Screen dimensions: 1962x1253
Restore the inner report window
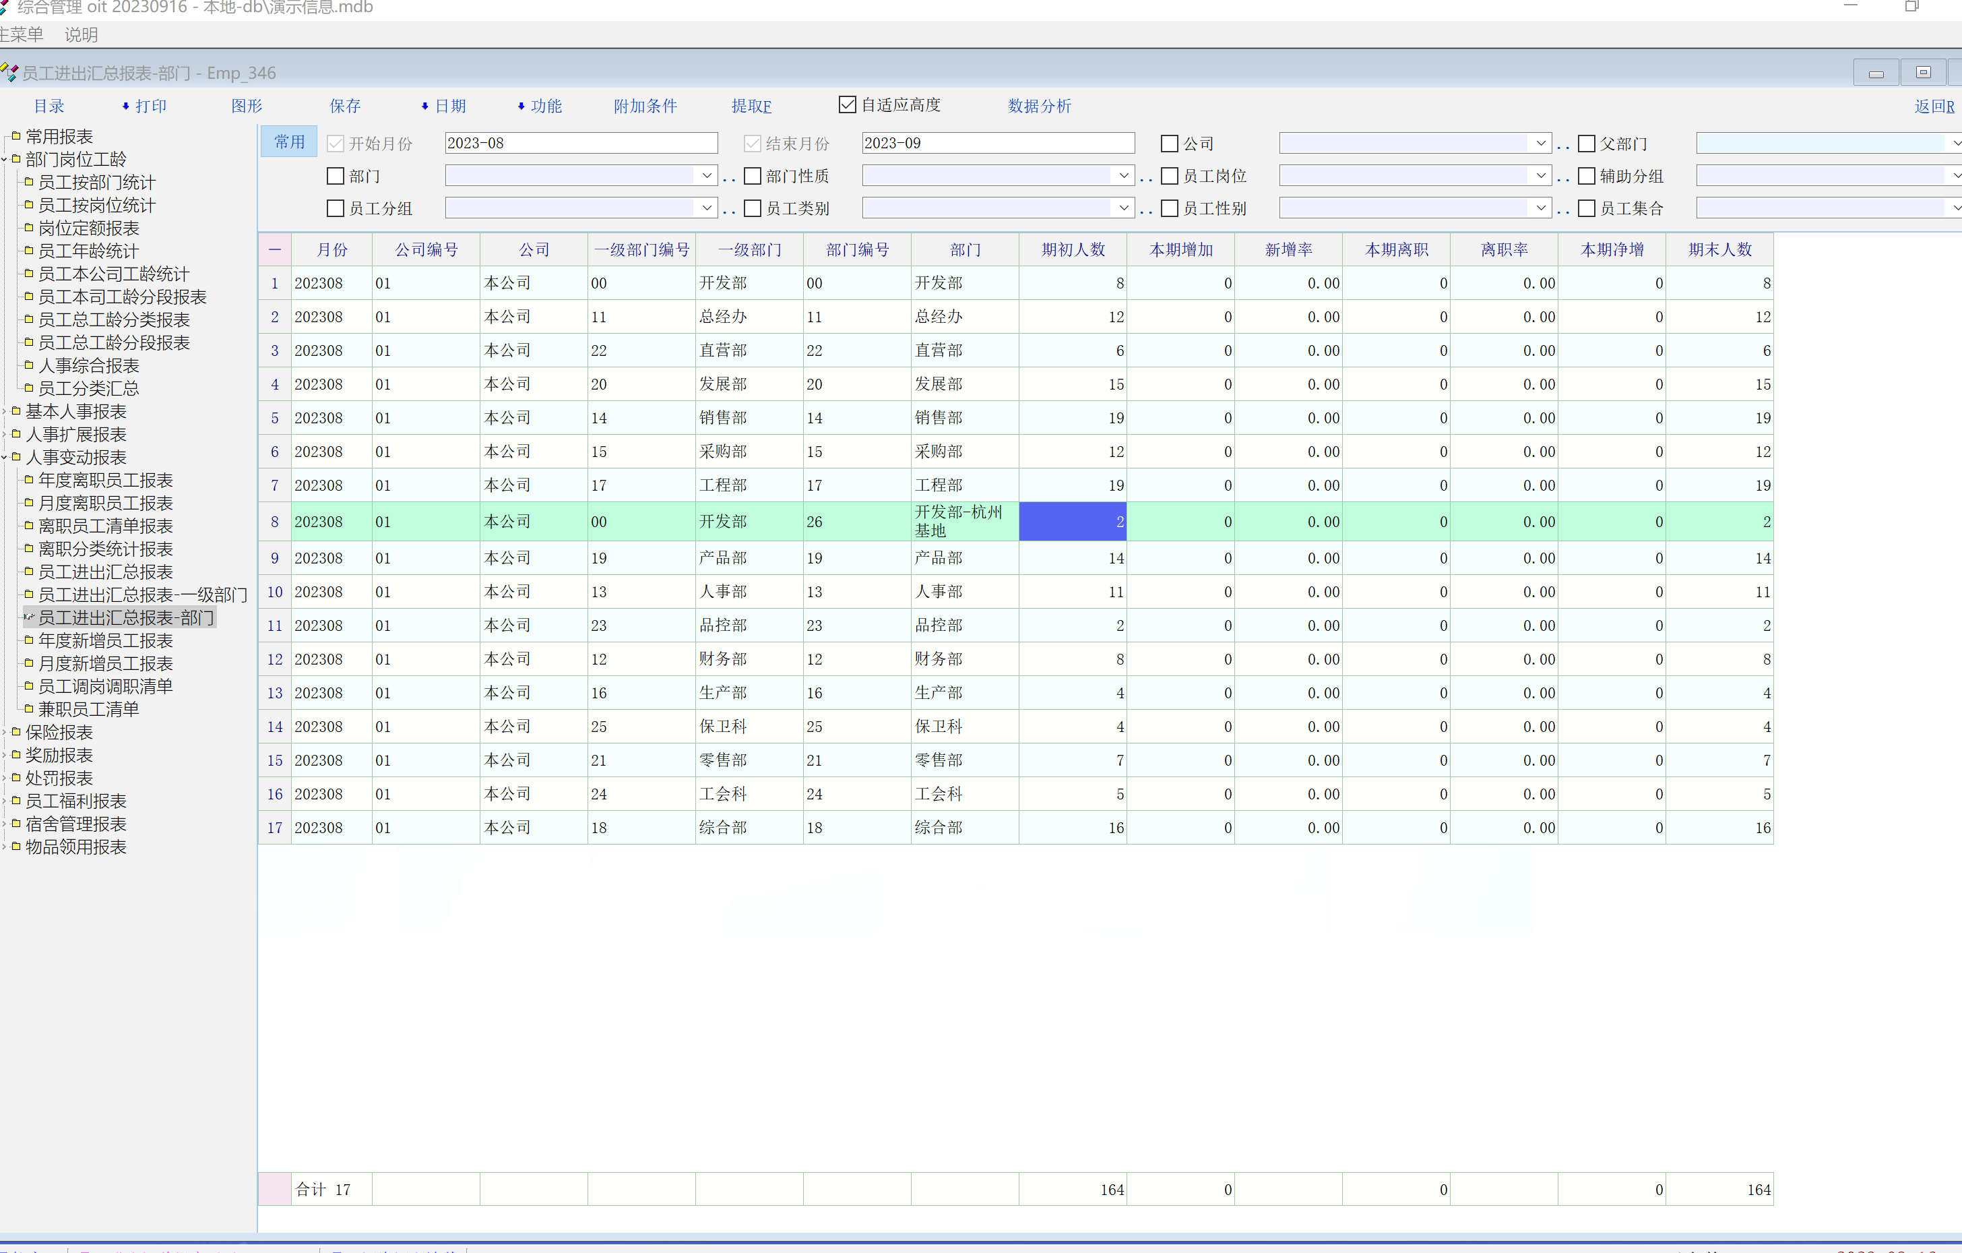tap(1923, 73)
